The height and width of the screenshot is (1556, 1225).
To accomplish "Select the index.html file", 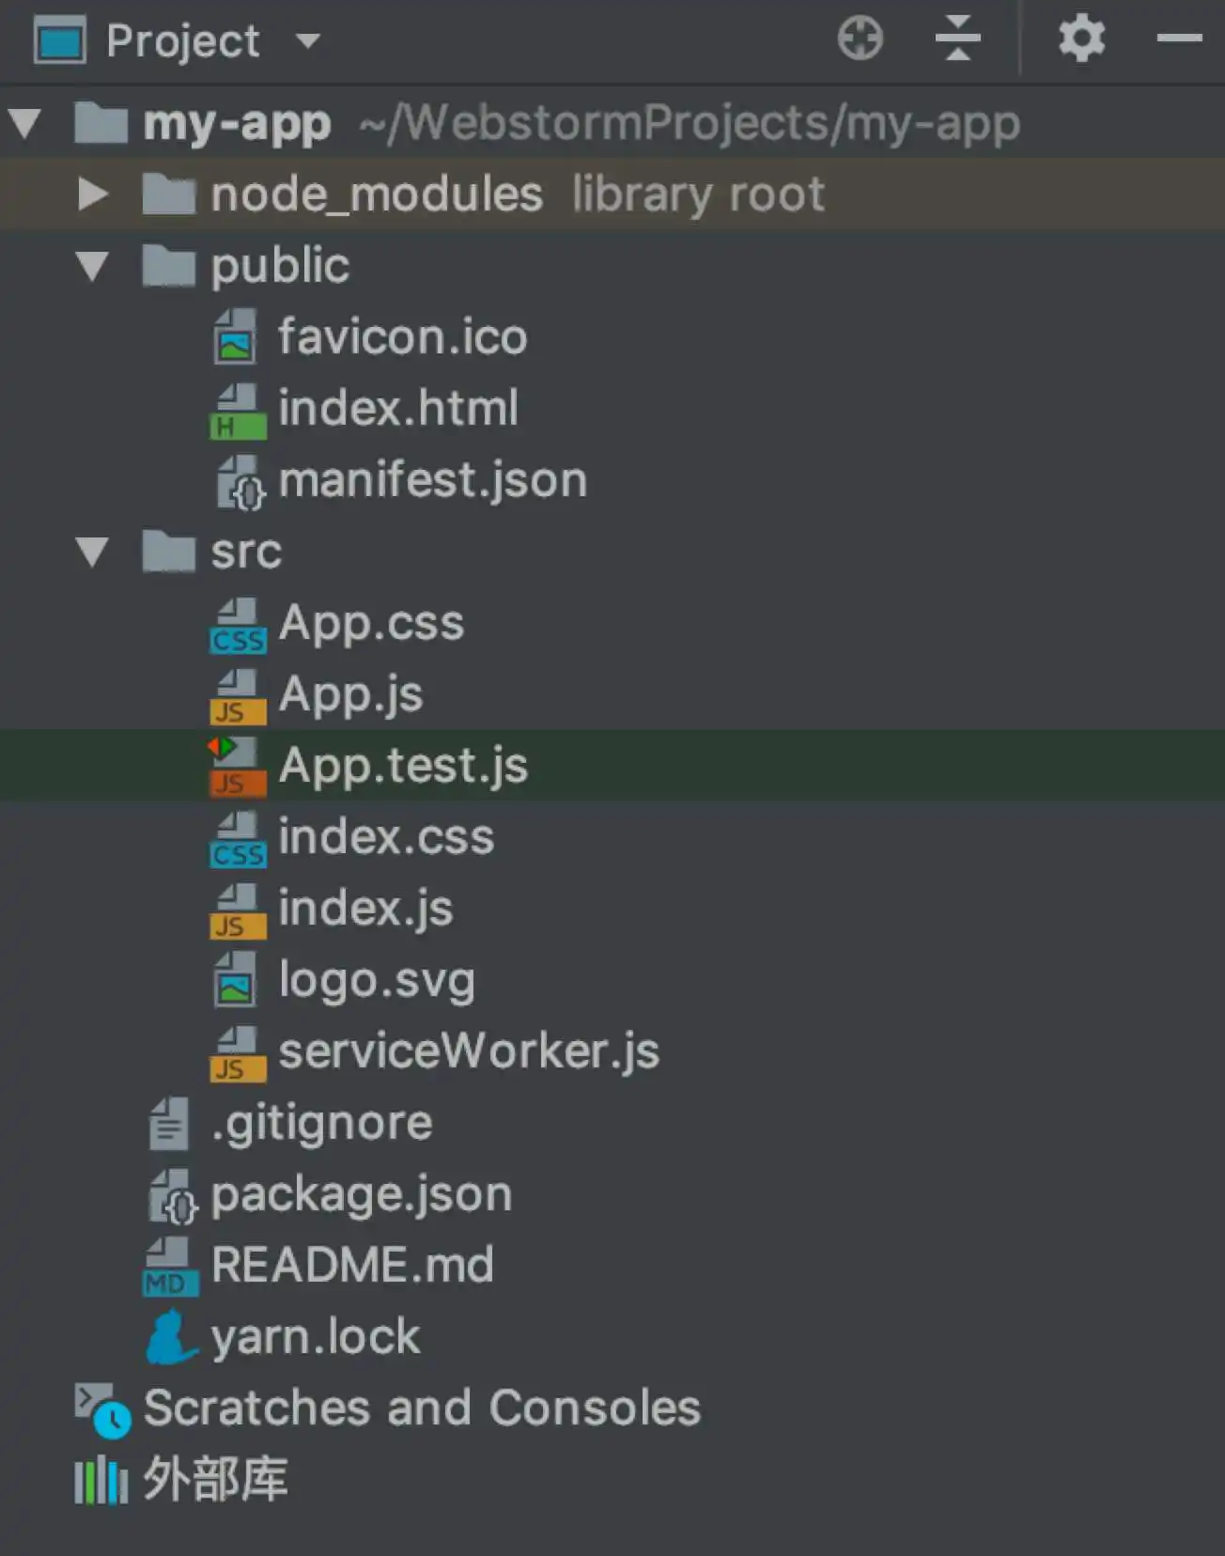I will (x=397, y=409).
